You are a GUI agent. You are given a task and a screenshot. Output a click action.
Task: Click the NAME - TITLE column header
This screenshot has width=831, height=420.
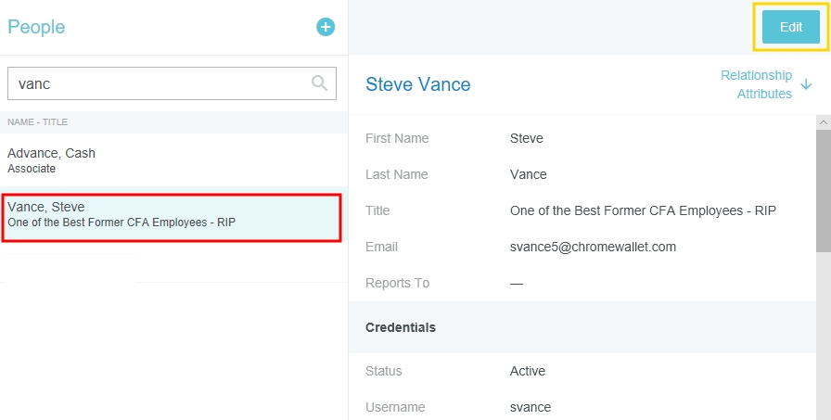[38, 122]
